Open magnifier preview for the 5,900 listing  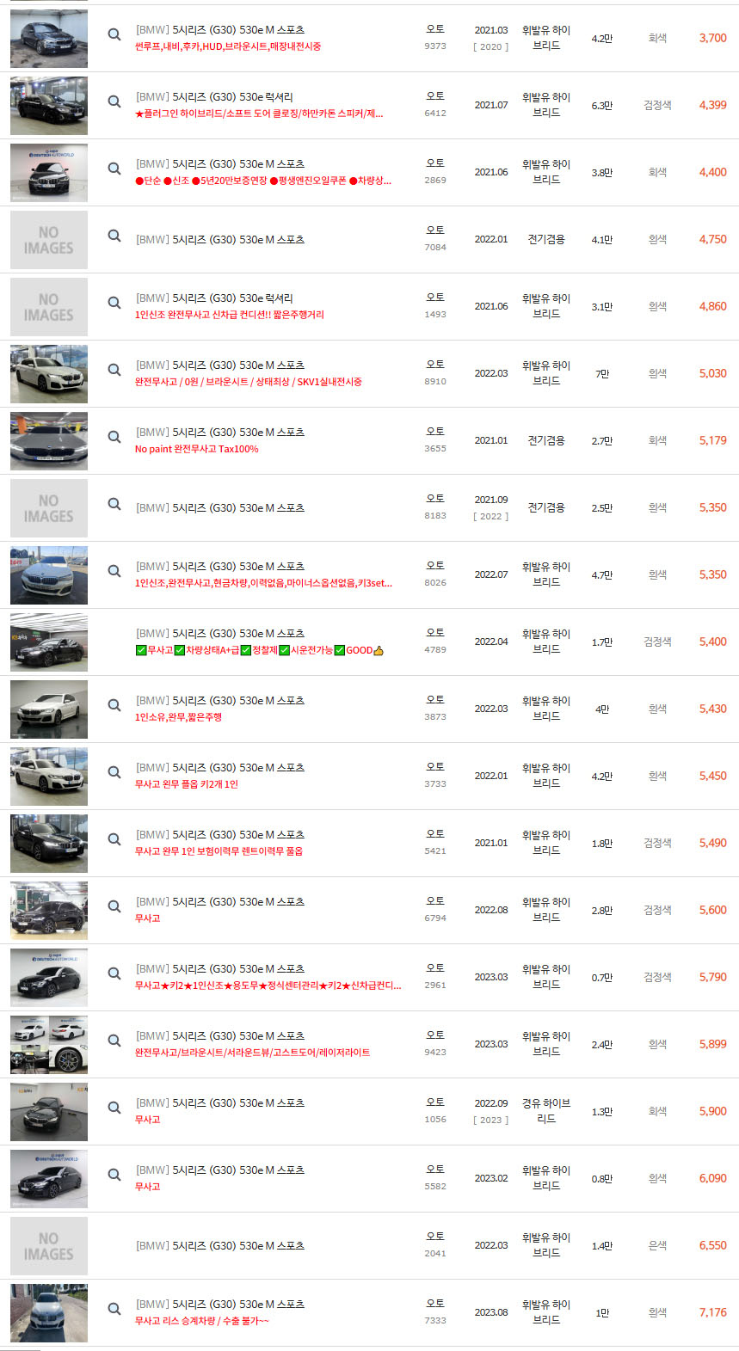click(114, 1108)
